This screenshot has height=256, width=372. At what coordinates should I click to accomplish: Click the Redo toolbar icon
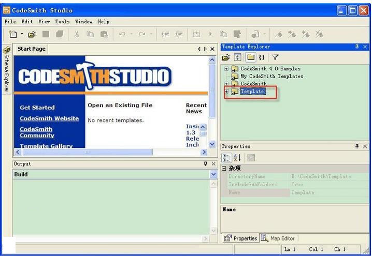[x=142, y=34]
